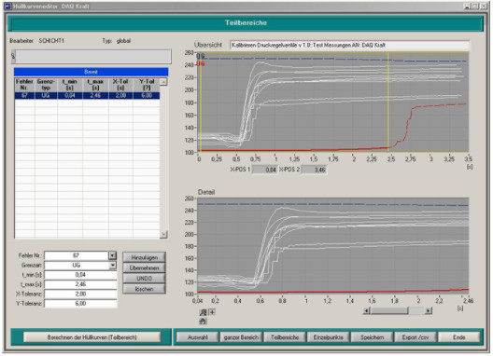Image resolution: width=493 pixels, height=356 pixels.
Task: Open the Grenzart dropdown arrow
Action: click(112, 266)
